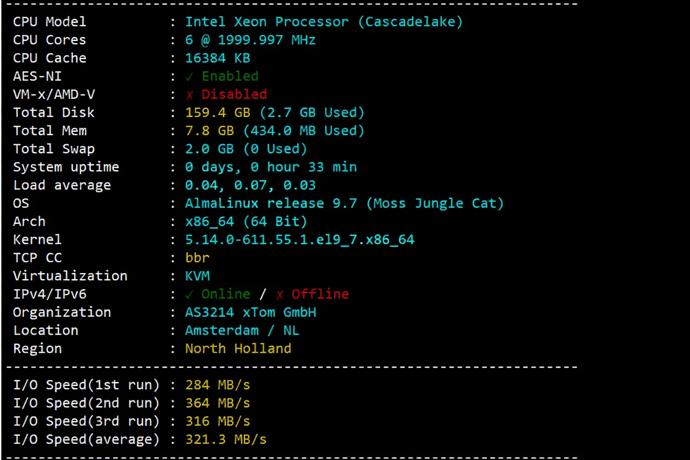Screen dimensions: 690x460
Task: Click the '(0 Used)' swap text
Action: click(x=275, y=149)
